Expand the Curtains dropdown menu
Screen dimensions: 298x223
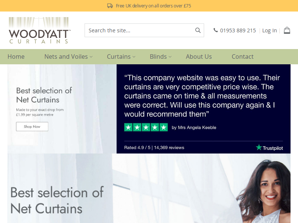[x=121, y=56]
